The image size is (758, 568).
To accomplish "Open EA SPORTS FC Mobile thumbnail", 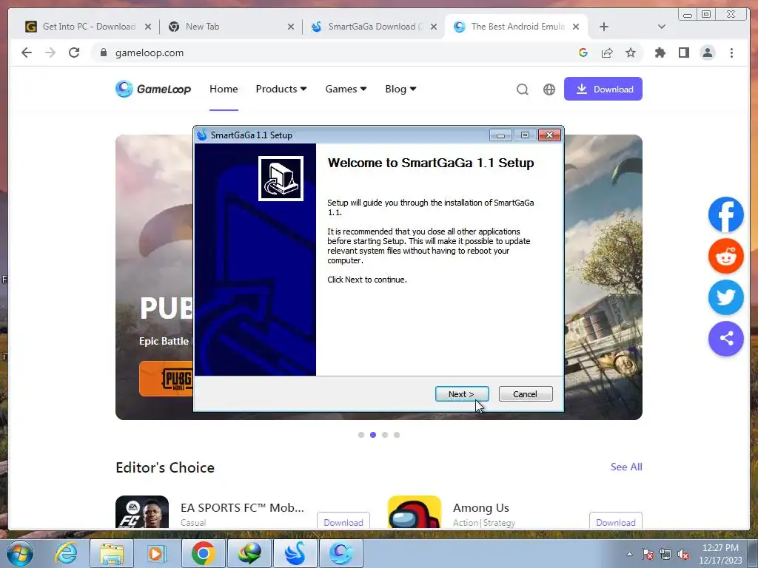I will (x=142, y=512).
